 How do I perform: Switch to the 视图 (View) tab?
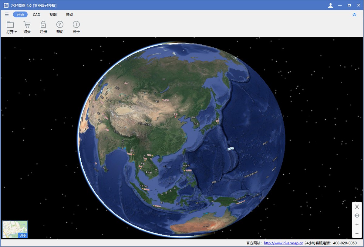point(53,14)
